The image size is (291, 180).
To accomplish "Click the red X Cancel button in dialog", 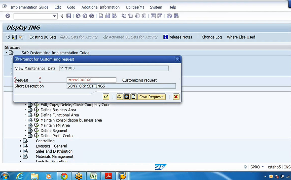I will pos(176,97).
